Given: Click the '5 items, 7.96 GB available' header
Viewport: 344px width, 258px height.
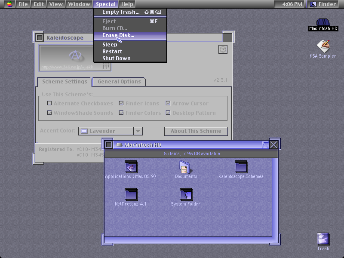Looking at the screenshot, I should (x=192, y=154).
